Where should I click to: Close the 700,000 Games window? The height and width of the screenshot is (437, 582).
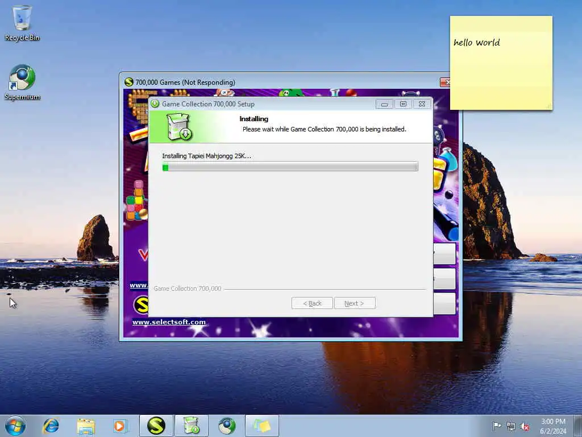tap(445, 82)
